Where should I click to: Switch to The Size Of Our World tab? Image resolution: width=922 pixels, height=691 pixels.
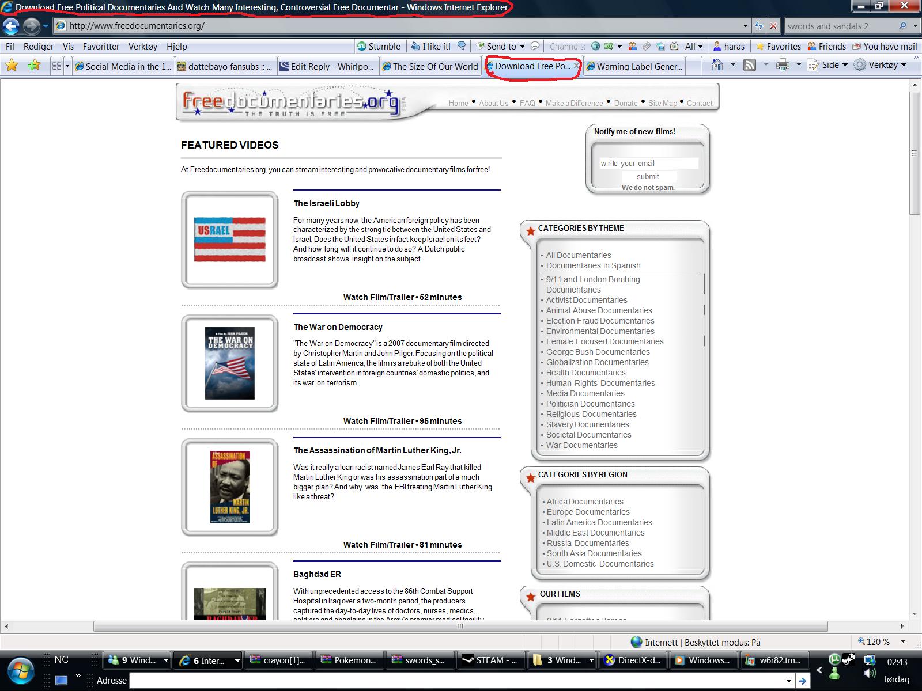click(430, 66)
